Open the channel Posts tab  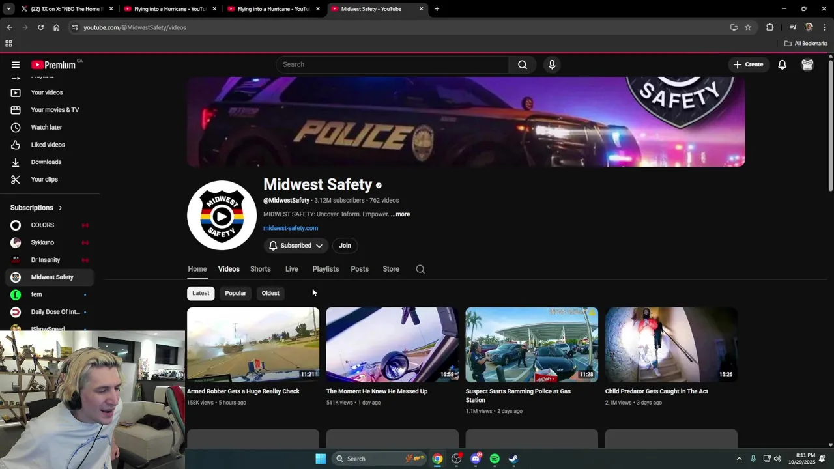coord(360,269)
